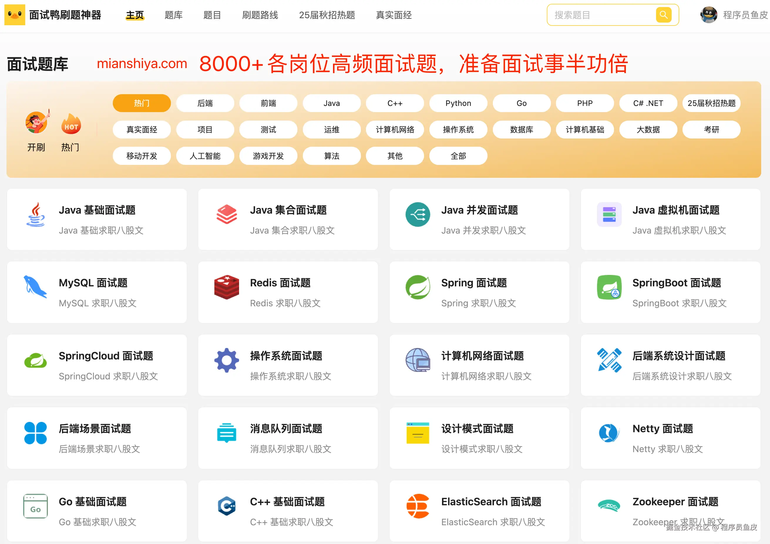Click the operating system gear icon
Screen dimensions: 770x544
(x=226, y=360)
